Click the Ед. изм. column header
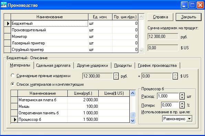Screen dimensions: 205x136 pos(100,17)
